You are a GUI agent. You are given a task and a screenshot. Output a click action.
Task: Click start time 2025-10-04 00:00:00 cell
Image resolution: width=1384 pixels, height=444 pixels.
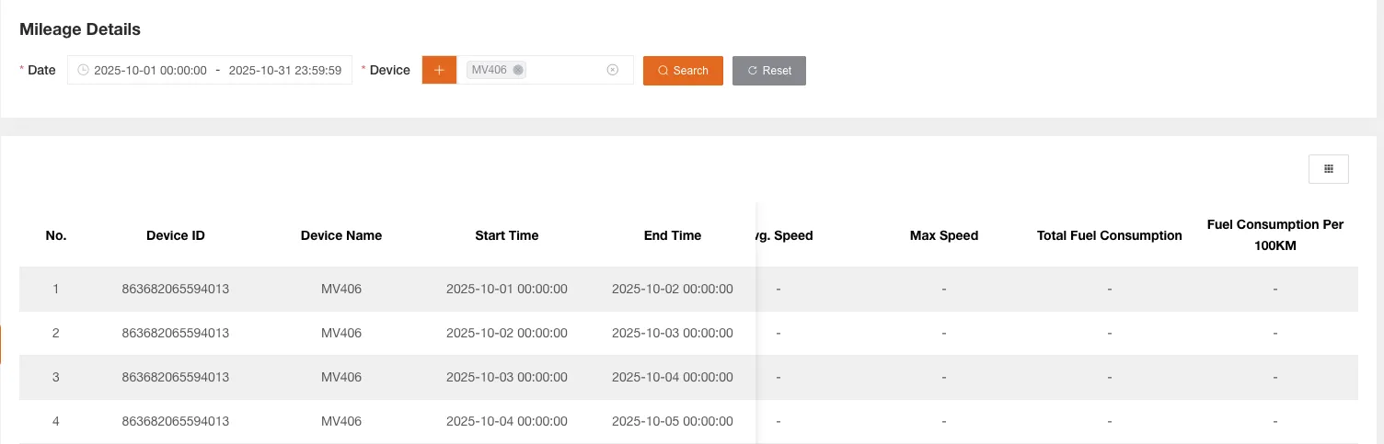(507, 421)
